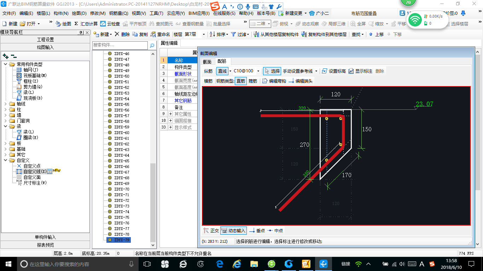Select 筏板基础(M) tree item
The width and height of the screenshot is (483, 271).
[35, 75]
